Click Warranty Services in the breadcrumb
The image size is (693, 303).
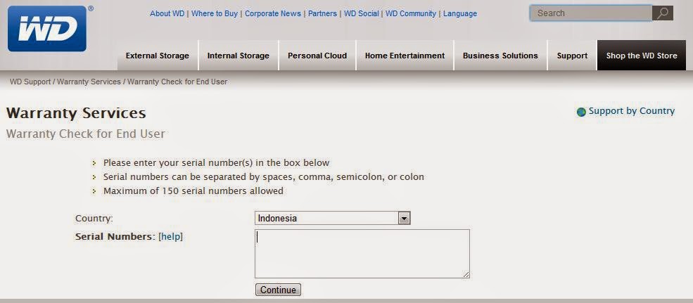89,82
